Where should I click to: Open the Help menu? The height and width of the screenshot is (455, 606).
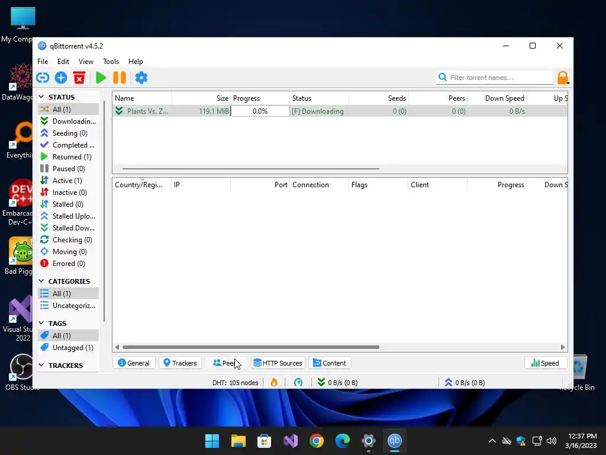pos(136,62)
